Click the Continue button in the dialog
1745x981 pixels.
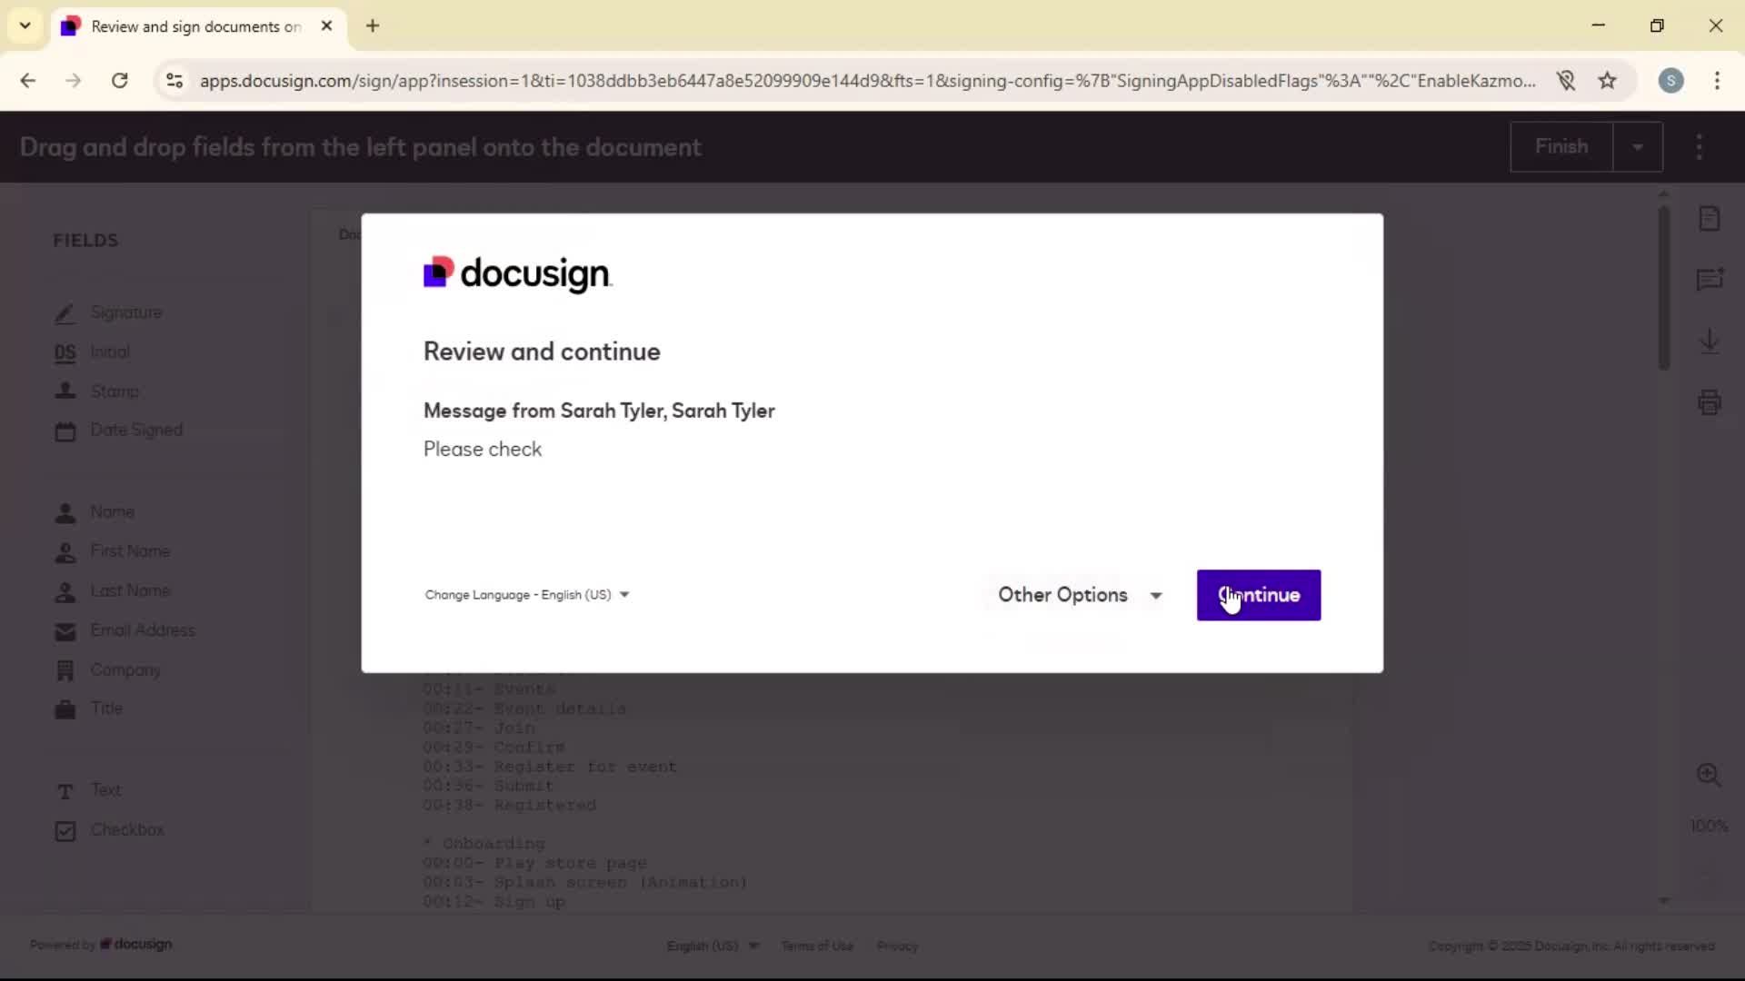pyautogui.click(x=1258, y=595)
